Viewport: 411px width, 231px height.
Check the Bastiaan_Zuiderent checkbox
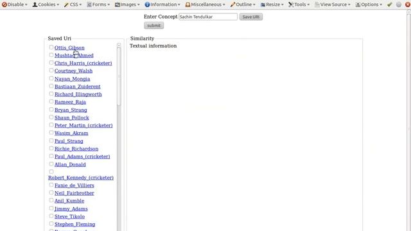point(51,86)
